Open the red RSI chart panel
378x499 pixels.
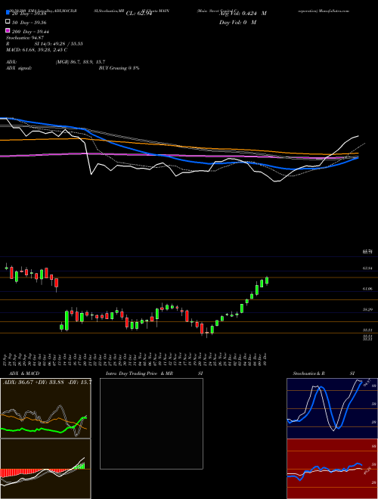coord(332,469)
